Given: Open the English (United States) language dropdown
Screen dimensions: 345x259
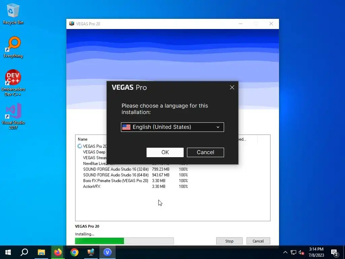Looking at the screenshot, I should (x=172, y=127).
